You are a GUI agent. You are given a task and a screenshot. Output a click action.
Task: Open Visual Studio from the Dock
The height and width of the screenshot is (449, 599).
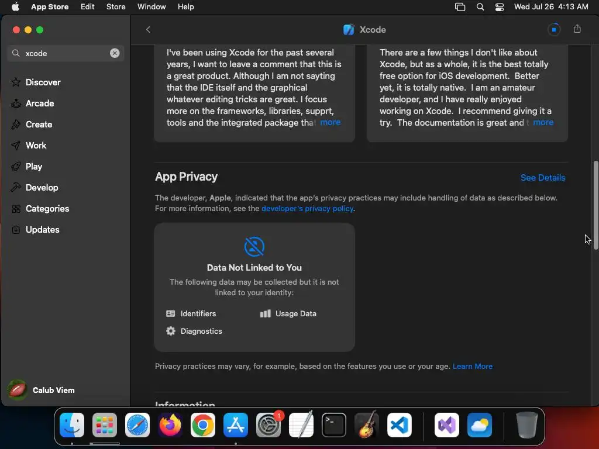[447, 425]
